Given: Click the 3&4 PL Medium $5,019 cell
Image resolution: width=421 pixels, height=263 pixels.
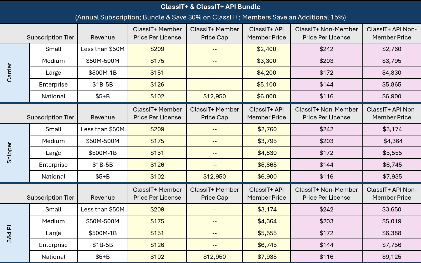Looking at the screenshot, I should click(x=392, y=221).
